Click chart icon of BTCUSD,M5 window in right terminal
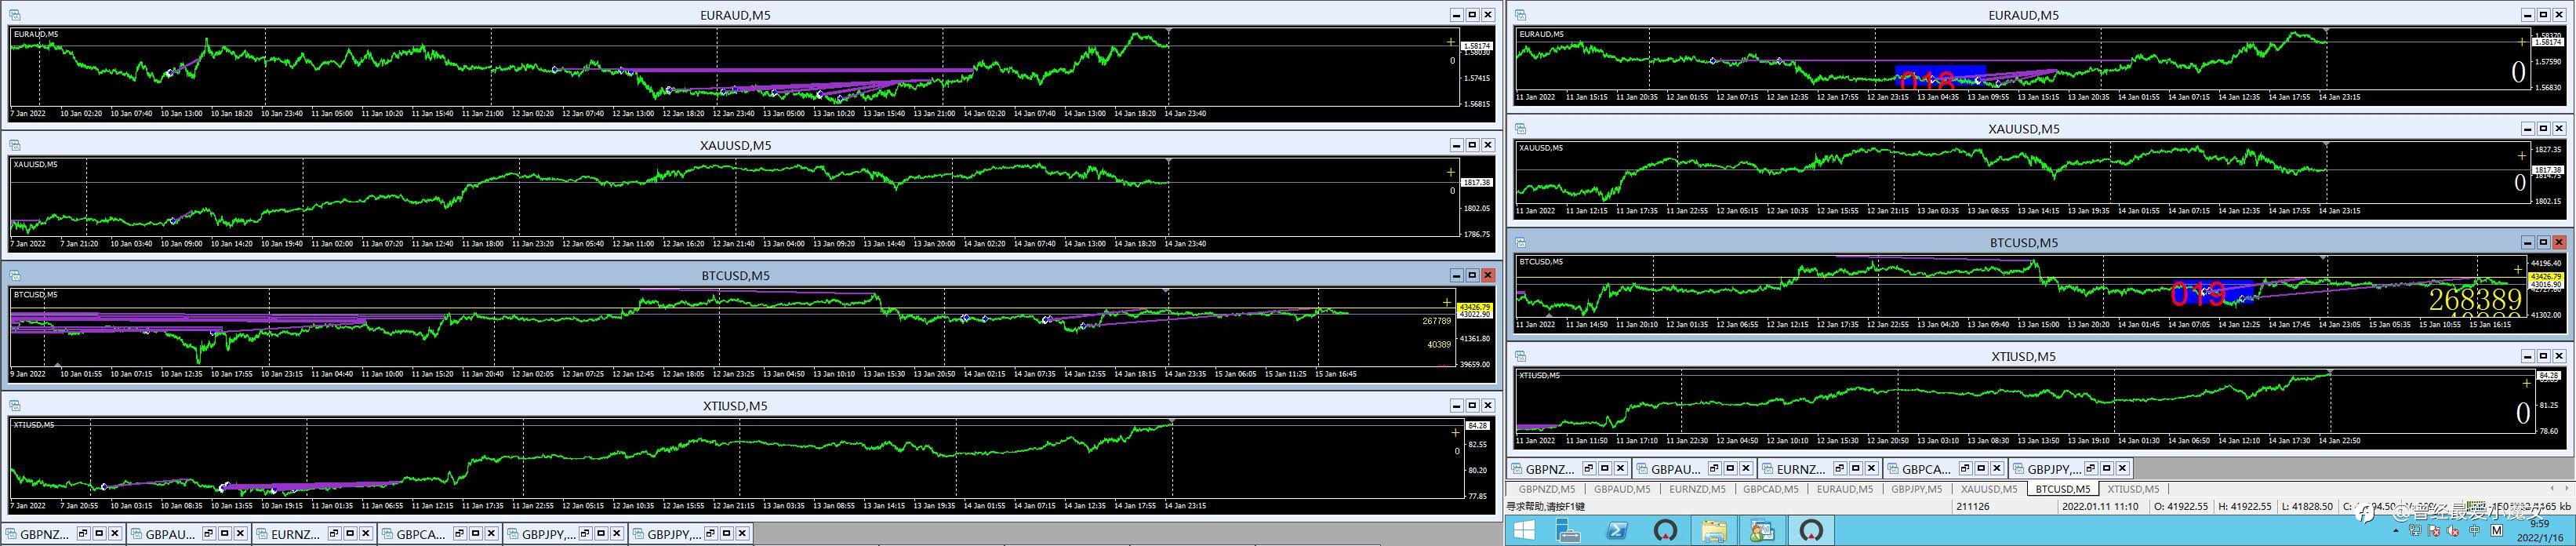 click(x=1520, y=242)
